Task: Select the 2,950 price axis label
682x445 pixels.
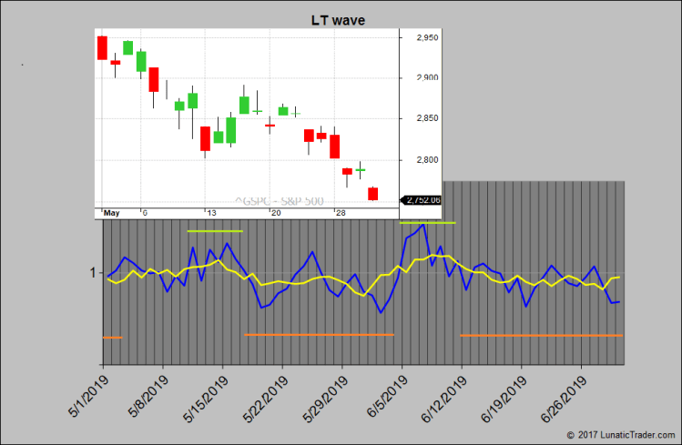Action: [x=427, y=38]
